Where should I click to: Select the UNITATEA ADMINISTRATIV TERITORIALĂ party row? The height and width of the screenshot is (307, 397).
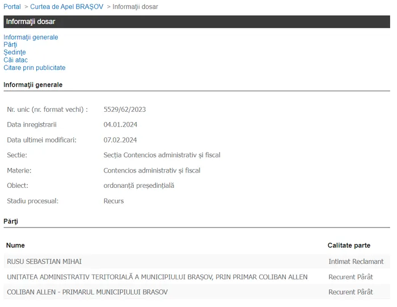click(x=157, y=277)
